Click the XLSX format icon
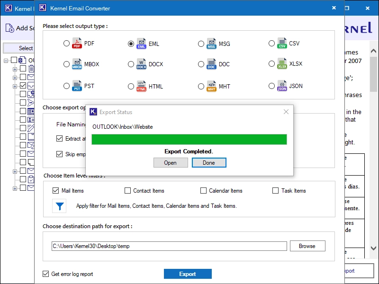379x284 pixels. 282,64
